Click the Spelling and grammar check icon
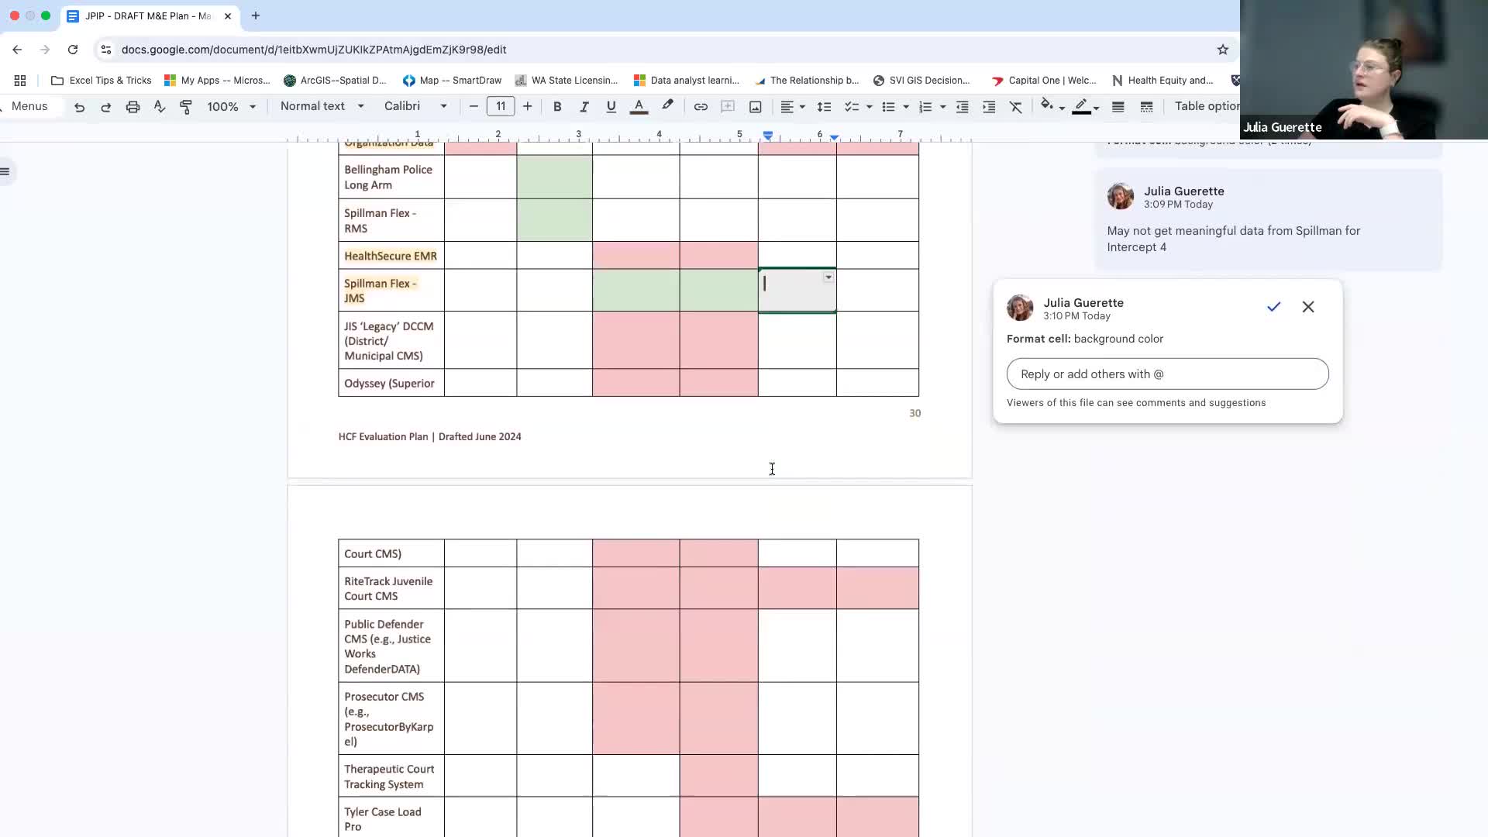 (x=160, y=107)
